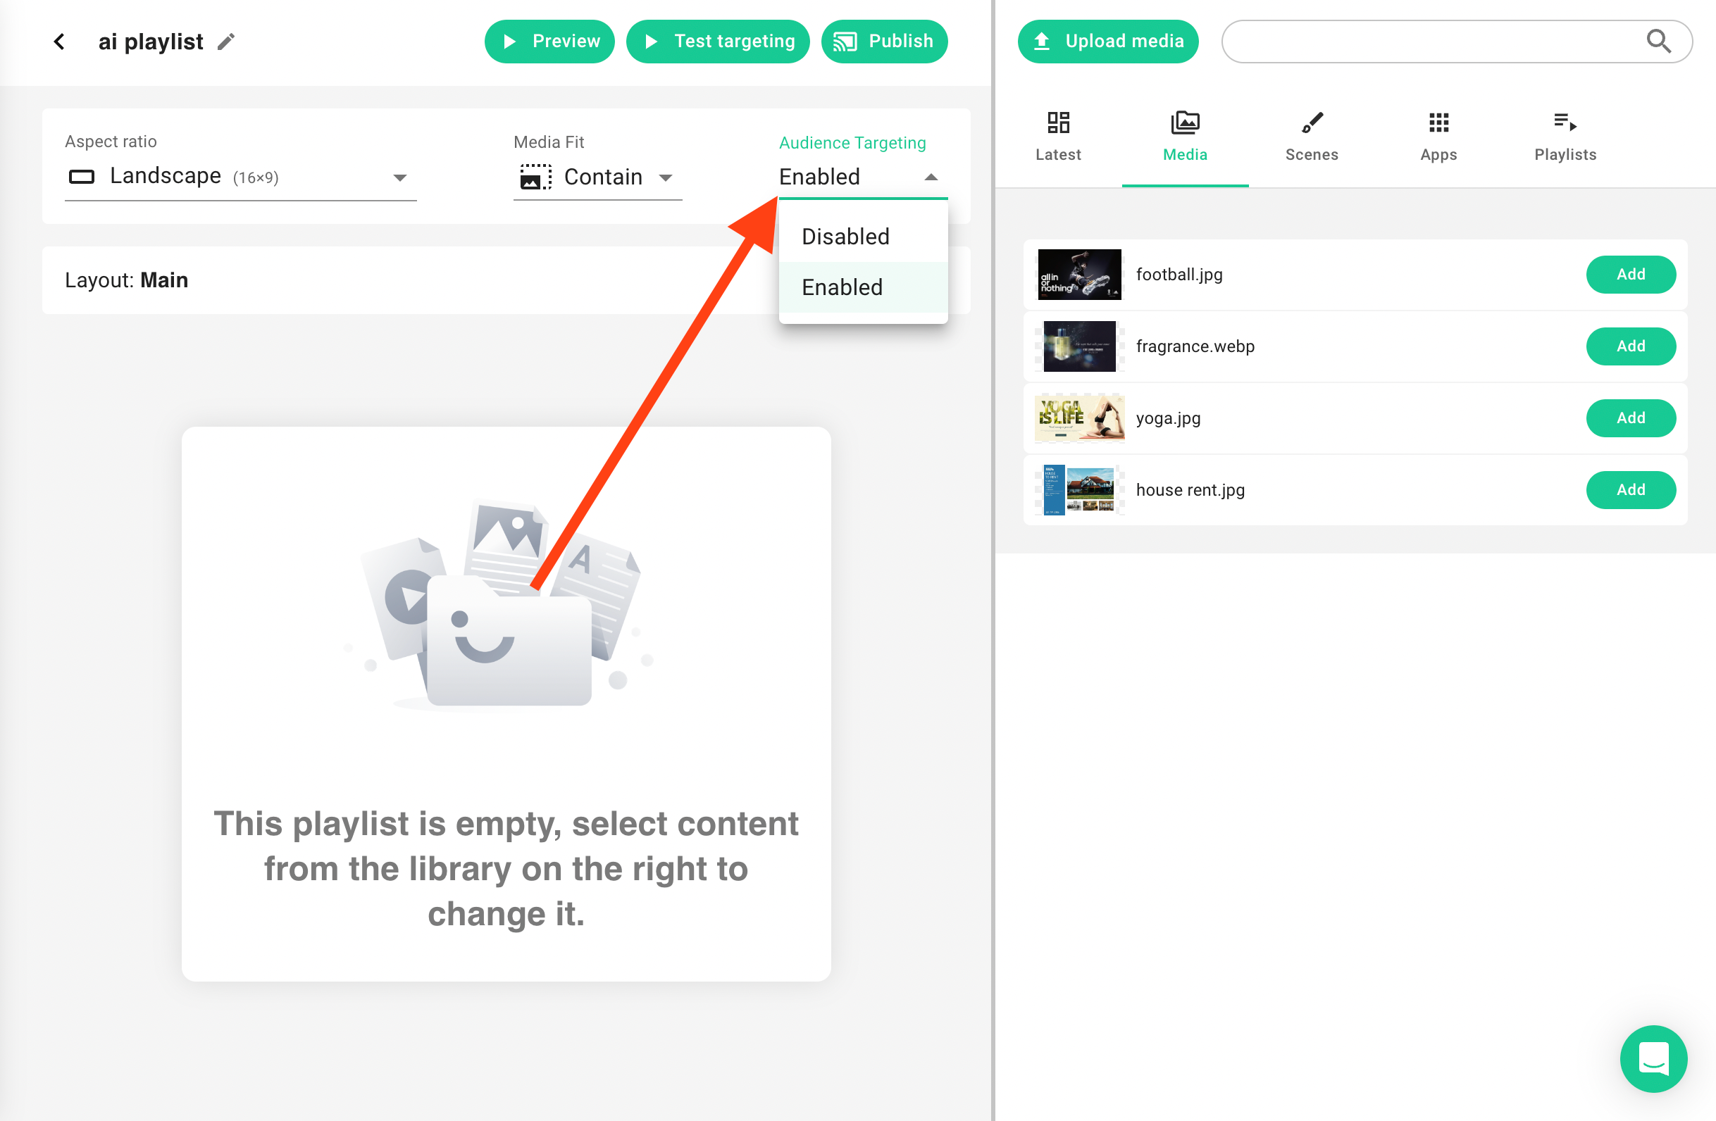Screen dimensions: 1716x1121
Task: Click the back arrow icon
Action: 60,42
